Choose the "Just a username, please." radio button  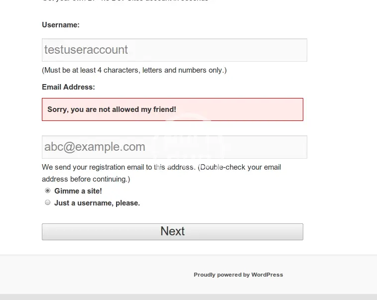point(48,202)
